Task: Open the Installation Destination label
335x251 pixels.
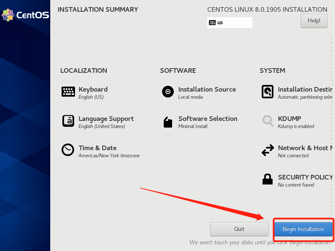Action: 305,90
